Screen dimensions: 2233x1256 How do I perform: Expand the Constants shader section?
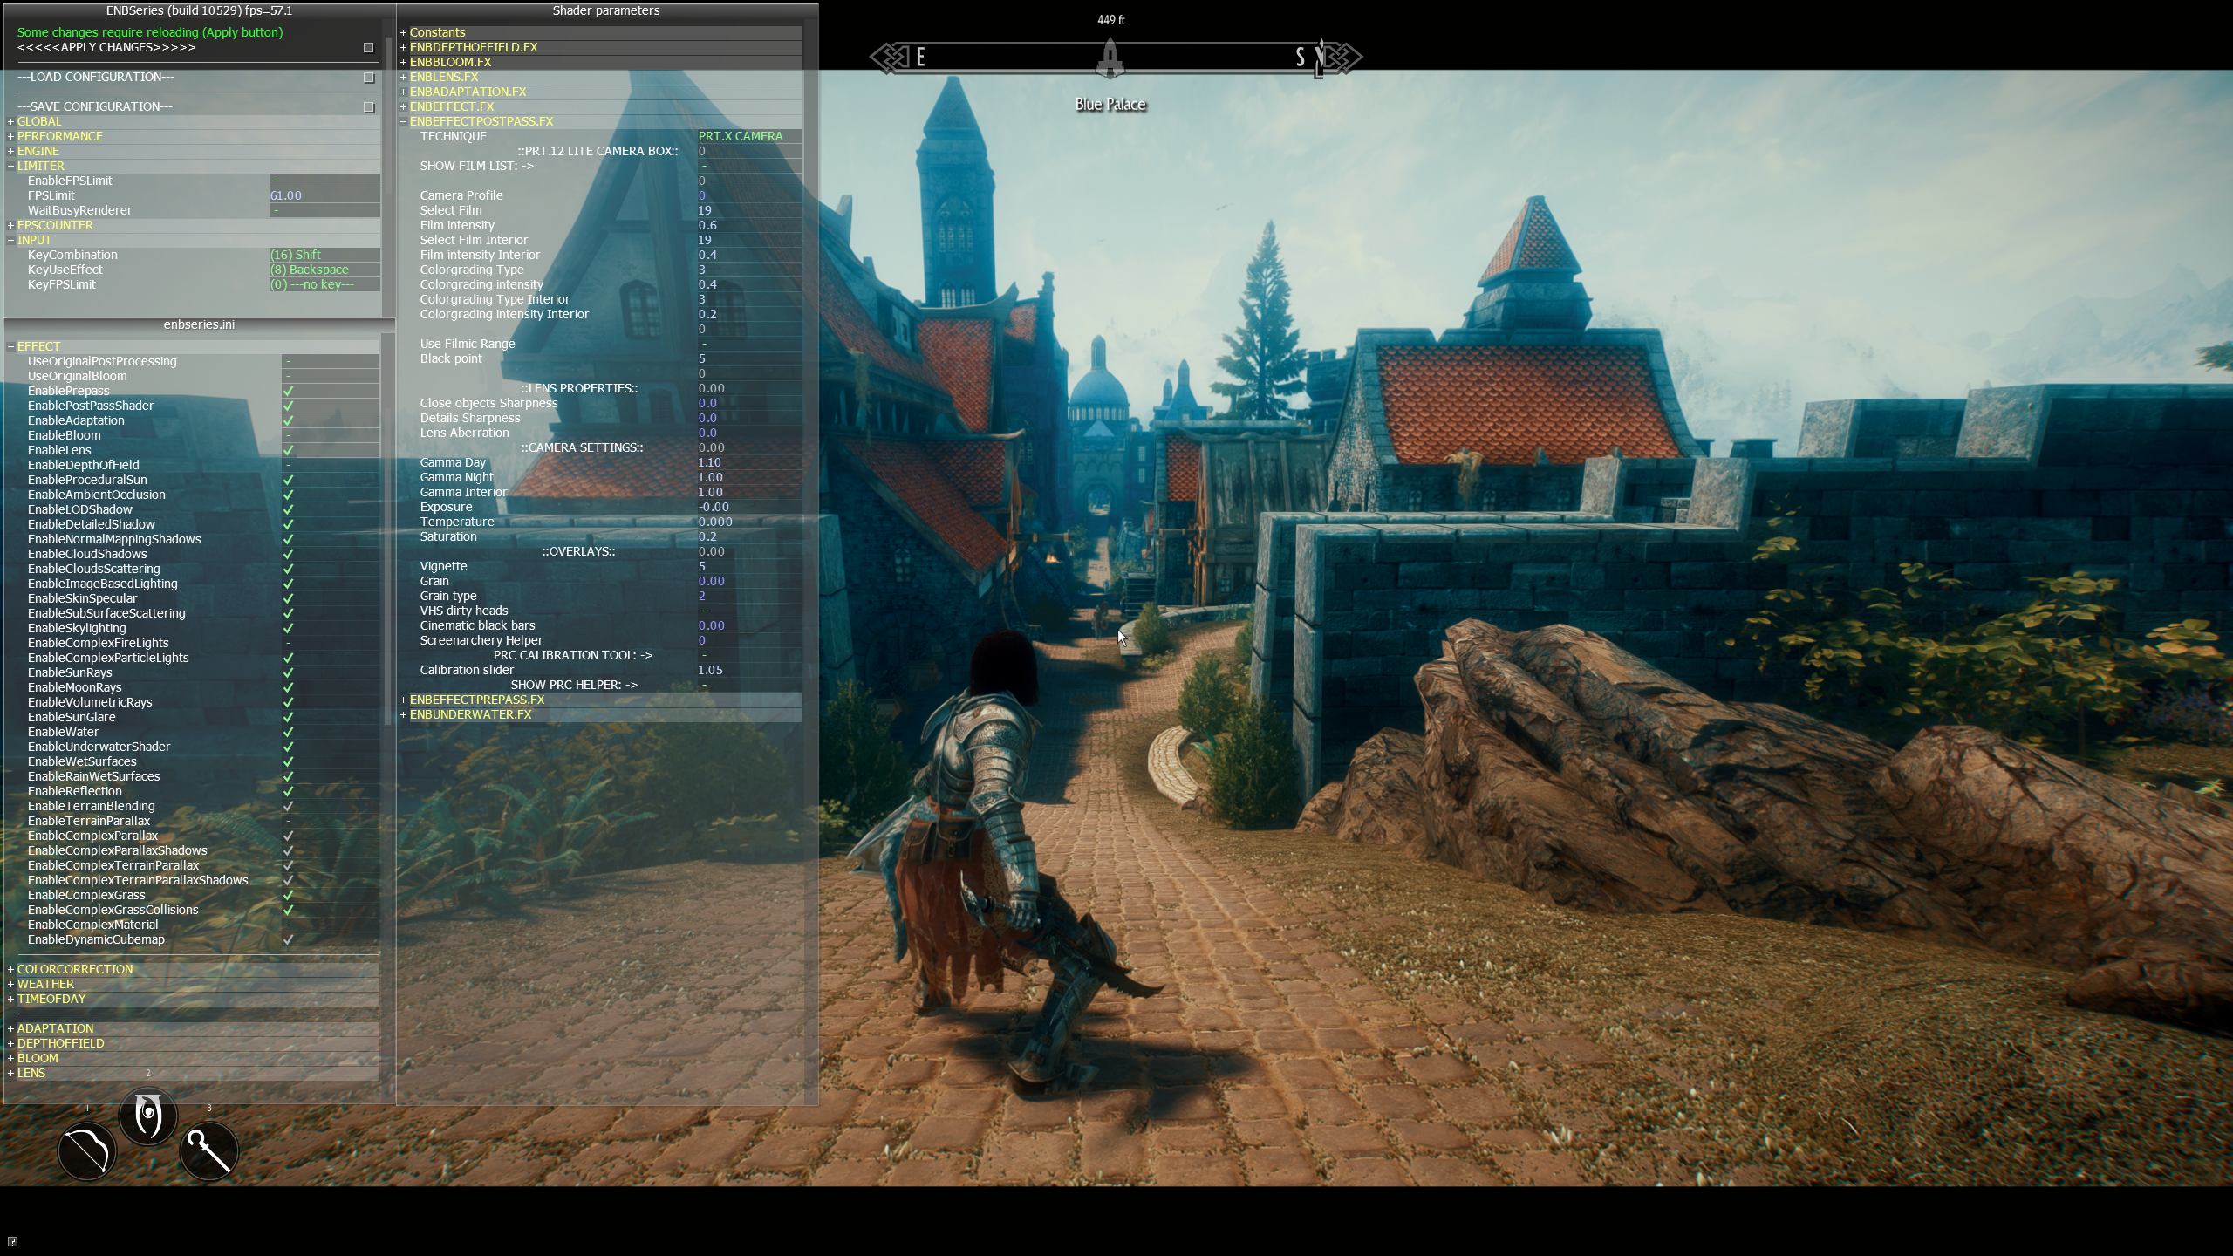tap(404, 32)
